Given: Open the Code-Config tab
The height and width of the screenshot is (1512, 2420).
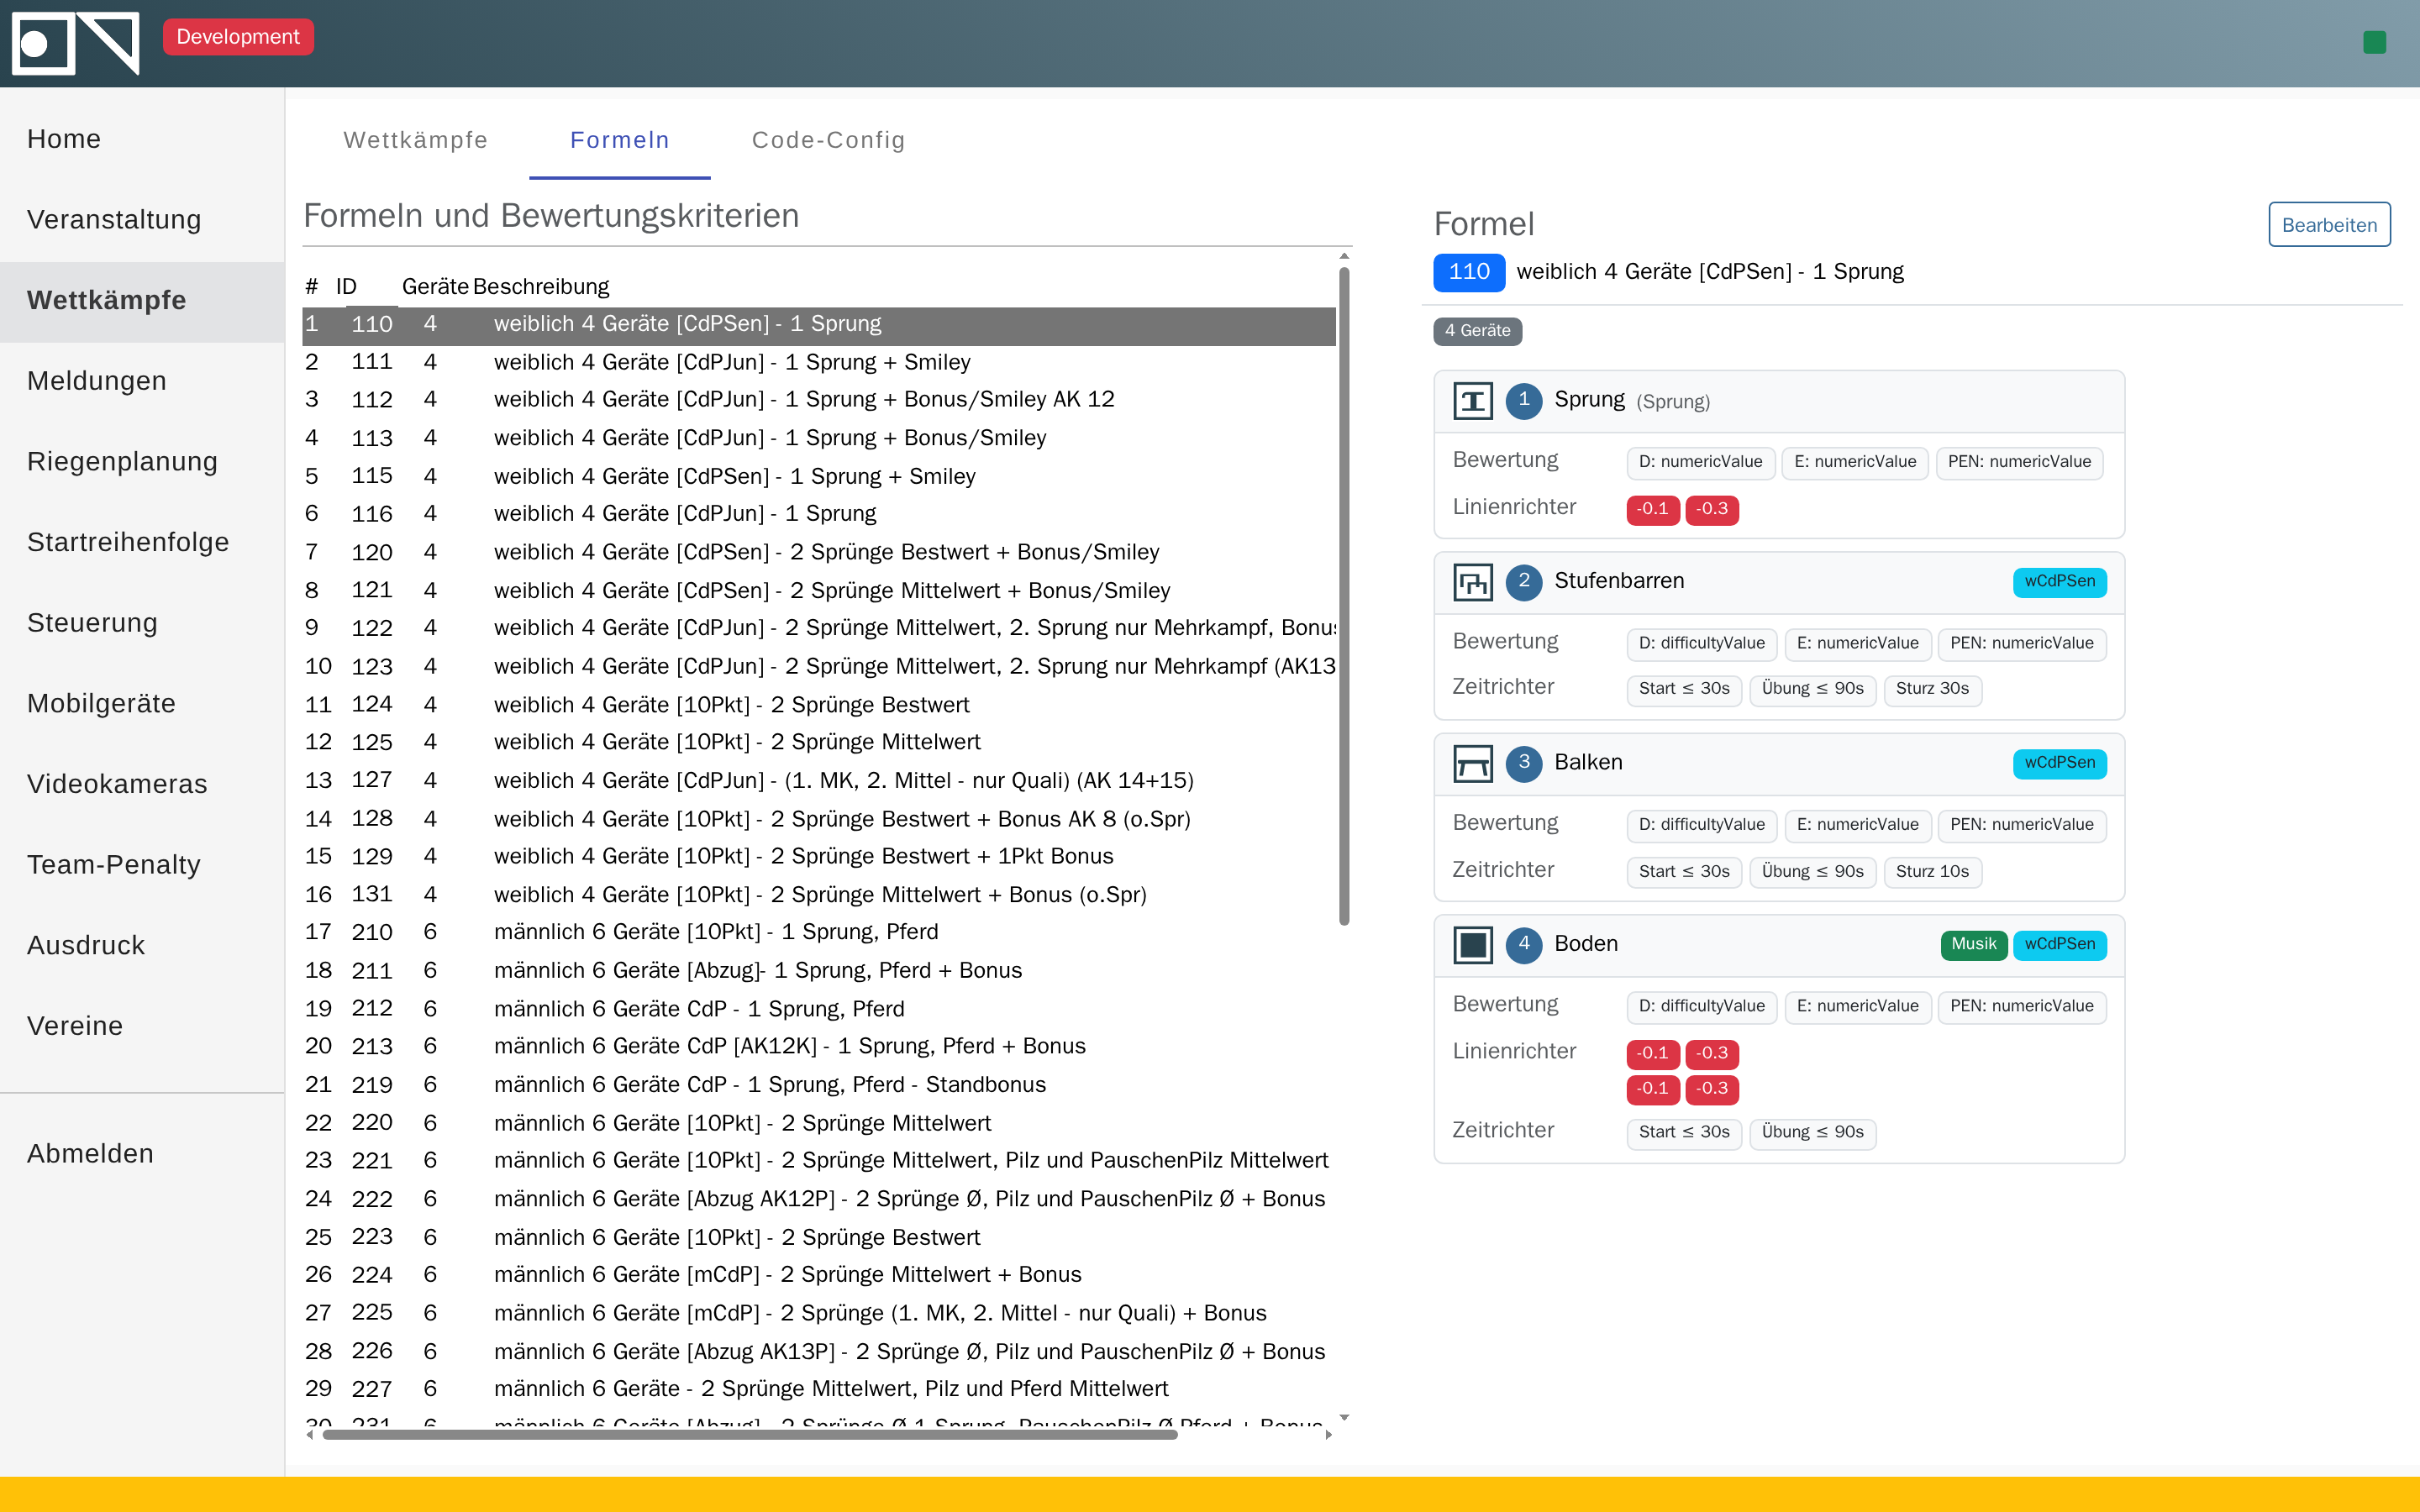Looking at the screenshot, I should click(x=829, y=140).
